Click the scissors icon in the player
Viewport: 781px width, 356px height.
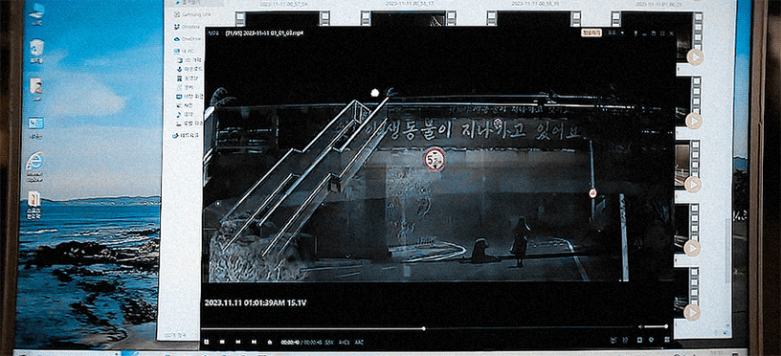[x=614, y=340]
